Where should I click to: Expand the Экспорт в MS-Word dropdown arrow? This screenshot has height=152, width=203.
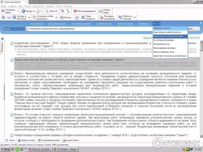[29, 18]
